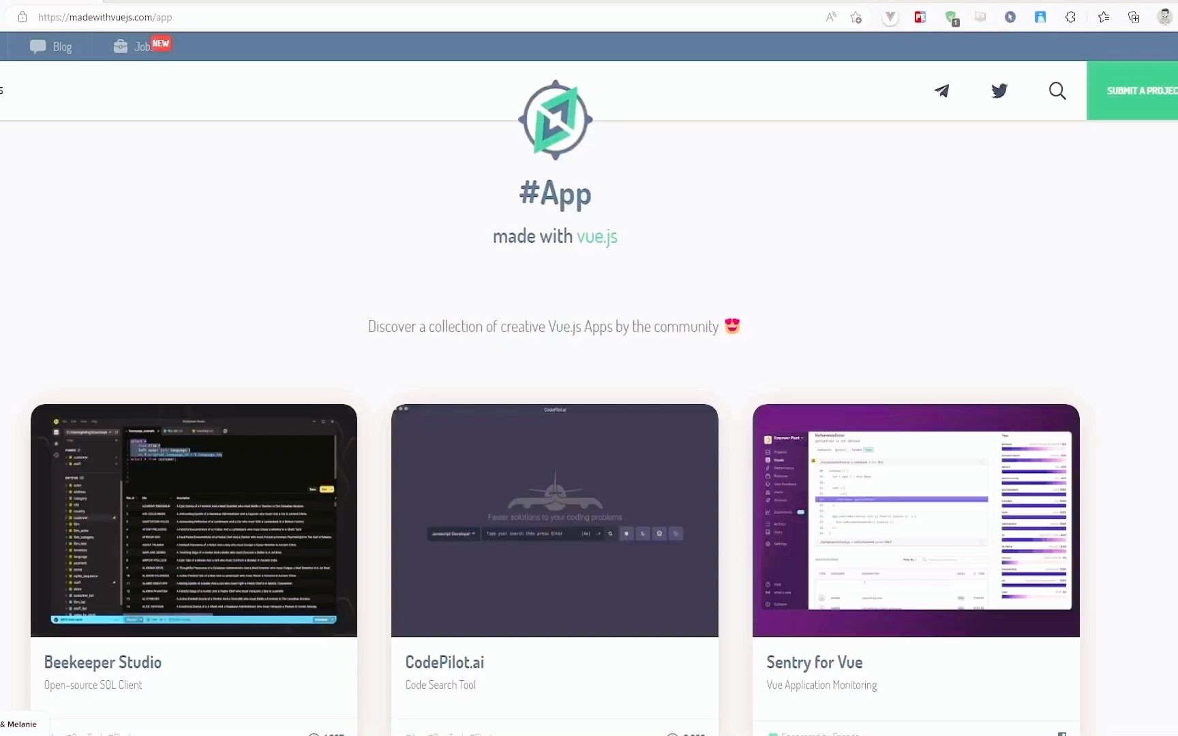This screenshot has width=1178, height=736.
Task: Click the SUBMIT A PROJECT button
Action: (x=1132, y=91)
